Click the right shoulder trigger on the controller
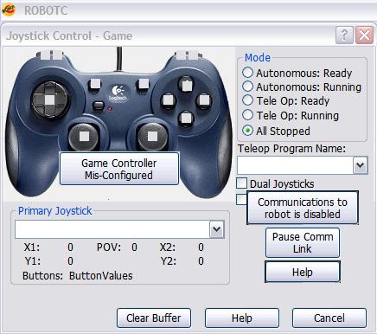377x334 pixels. point(188,55)
